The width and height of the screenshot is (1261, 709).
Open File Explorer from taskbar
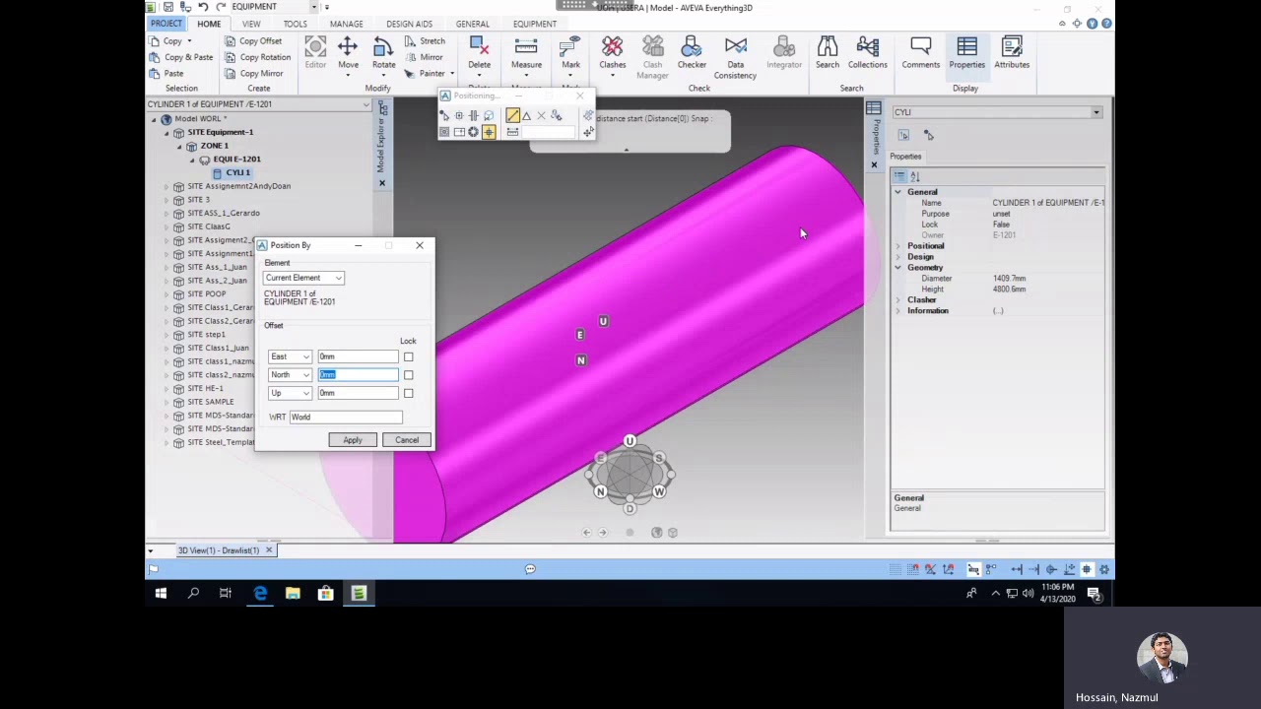293,593
